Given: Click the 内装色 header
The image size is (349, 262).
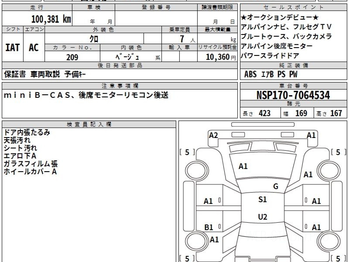Looking at the screenshot, I should 131,47.
